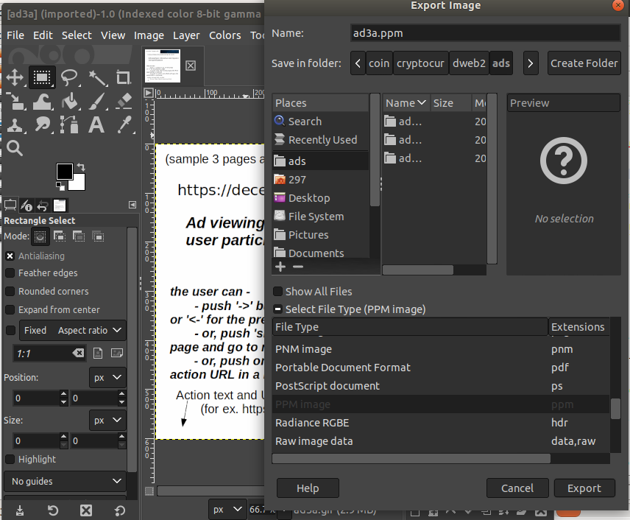This screenshot has height=520, width=630.
Task: Select the Clone stamp tool
Action: (15, 125)
